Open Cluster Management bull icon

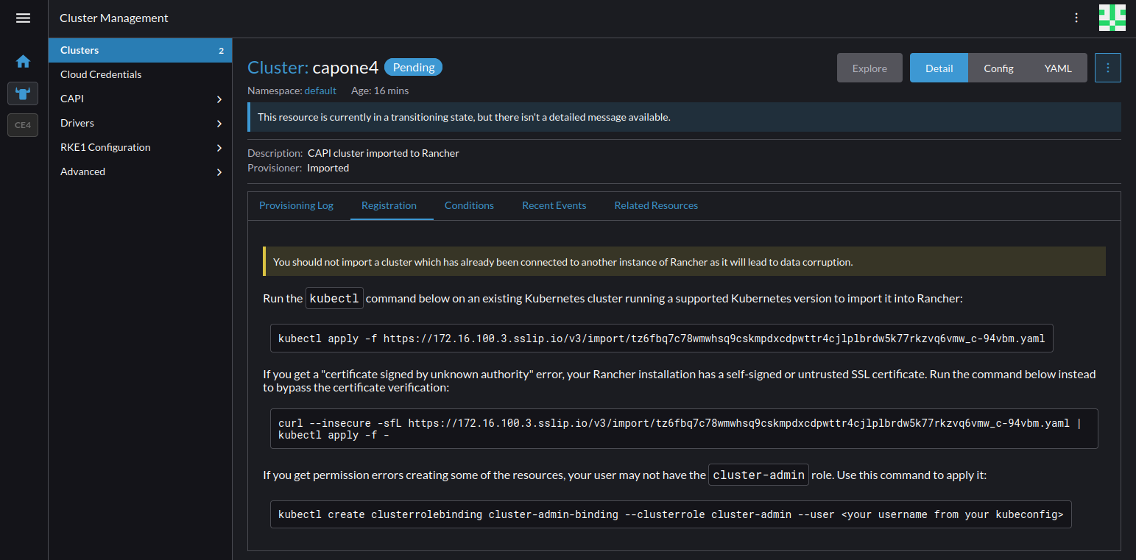coord(23,93)
